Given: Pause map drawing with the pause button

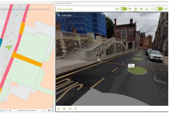Looking at the screenshot, I should point(49,111).
